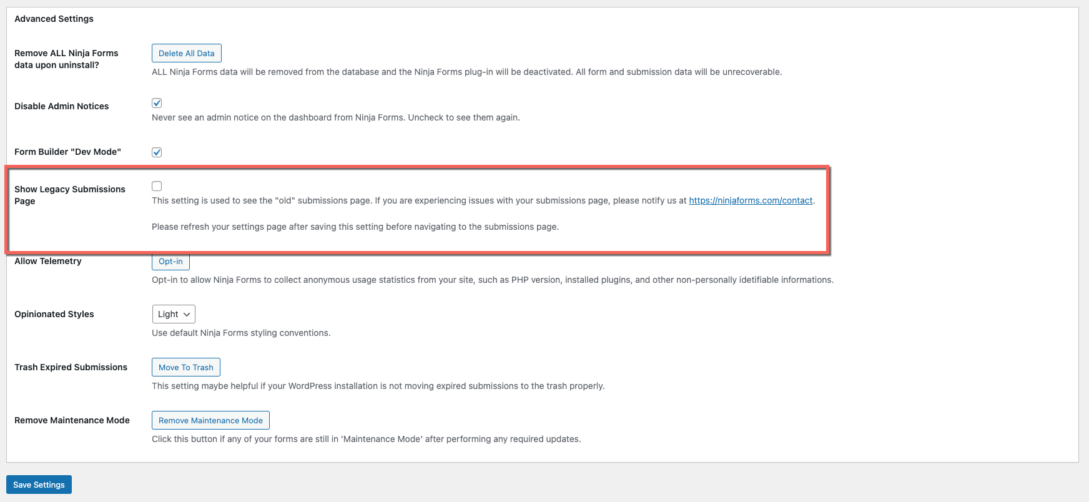This screenshot has height=502, width=1089.
Task: Click the "Opinionated Styles" label text
Action: [54, 314]
